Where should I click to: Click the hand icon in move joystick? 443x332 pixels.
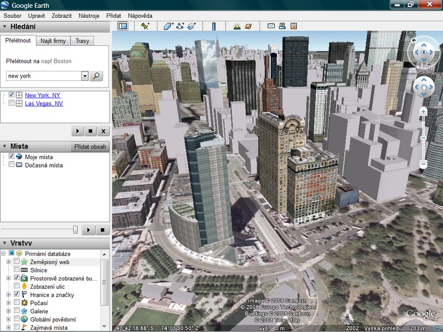click(424, 87)
